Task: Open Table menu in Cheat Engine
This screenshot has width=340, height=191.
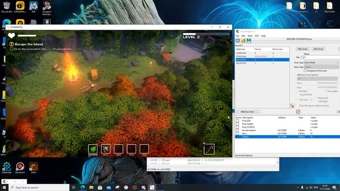Action: [250, 36]
